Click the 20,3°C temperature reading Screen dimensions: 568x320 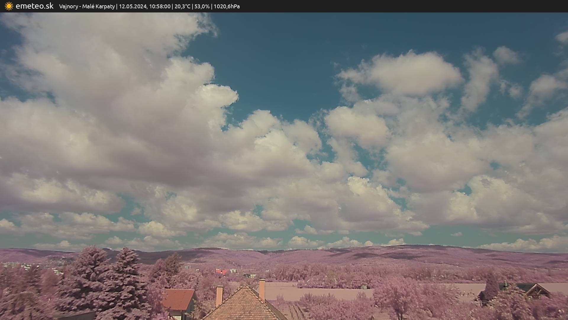tap(182, 6)
